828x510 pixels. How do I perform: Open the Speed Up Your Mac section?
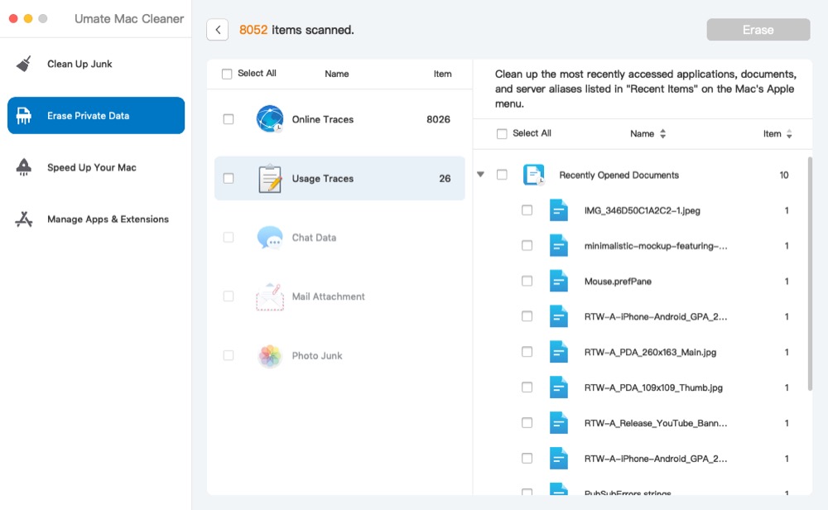[x=91, y=167]
